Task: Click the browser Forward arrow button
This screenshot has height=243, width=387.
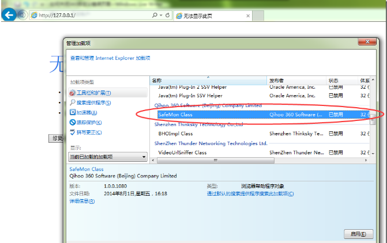Action: coord(22,16)
